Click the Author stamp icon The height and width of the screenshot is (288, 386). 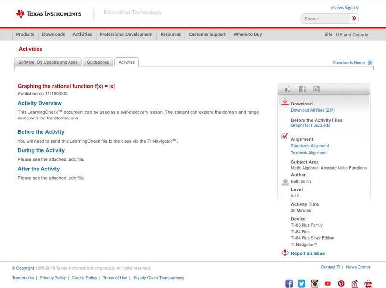coord(285,183)
